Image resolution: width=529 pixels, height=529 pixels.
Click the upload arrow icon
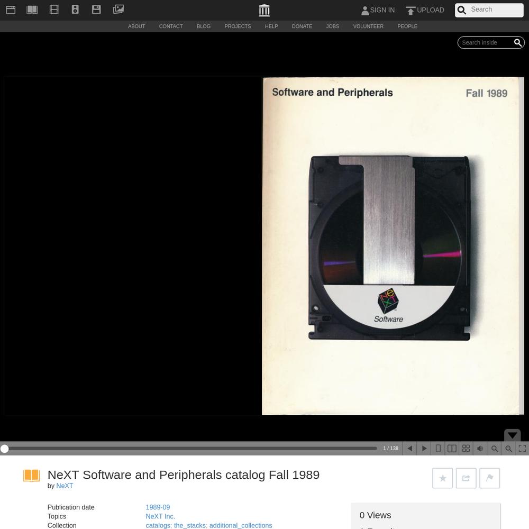pos(411,11)
